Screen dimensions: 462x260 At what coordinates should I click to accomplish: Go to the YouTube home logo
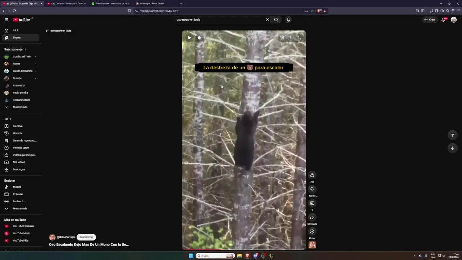(22, 19)
